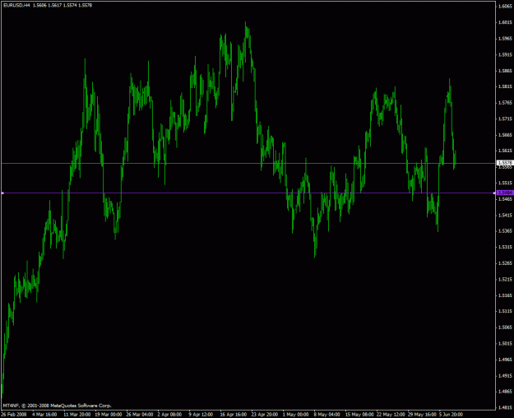Click the 1 May 00:00 time label
The image size is (514, 418).
pyautogui.click(x=296, y=415)
